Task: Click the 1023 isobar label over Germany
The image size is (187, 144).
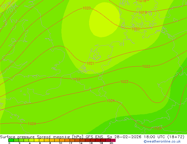Action: pyautogui.click(x=124, y=82)
